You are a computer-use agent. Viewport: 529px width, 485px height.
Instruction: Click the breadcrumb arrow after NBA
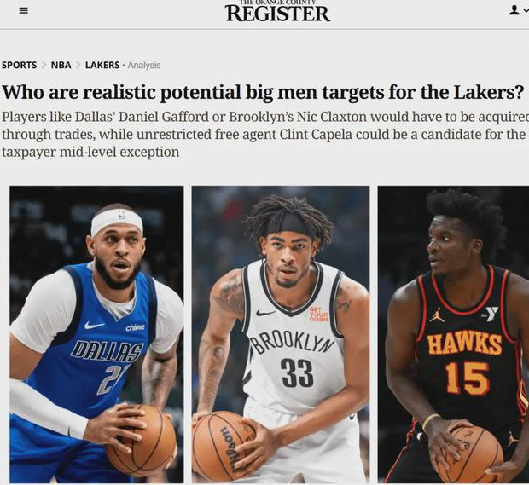coord(78,65)
